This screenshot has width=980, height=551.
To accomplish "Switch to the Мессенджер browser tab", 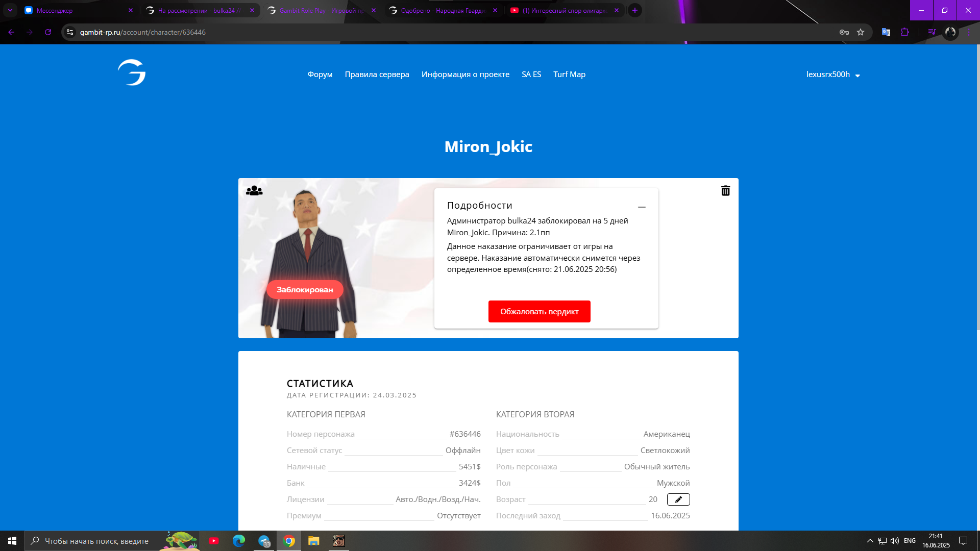I will coord(77,10).
